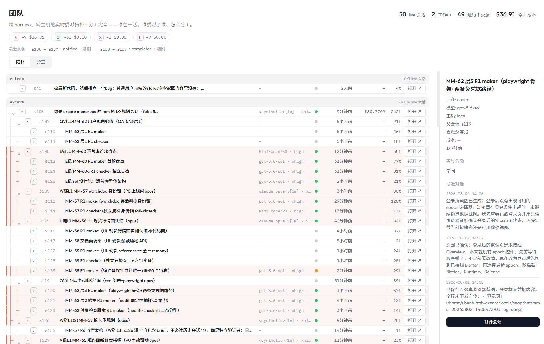Switch to the 拓扑 tab

(20, 62)
